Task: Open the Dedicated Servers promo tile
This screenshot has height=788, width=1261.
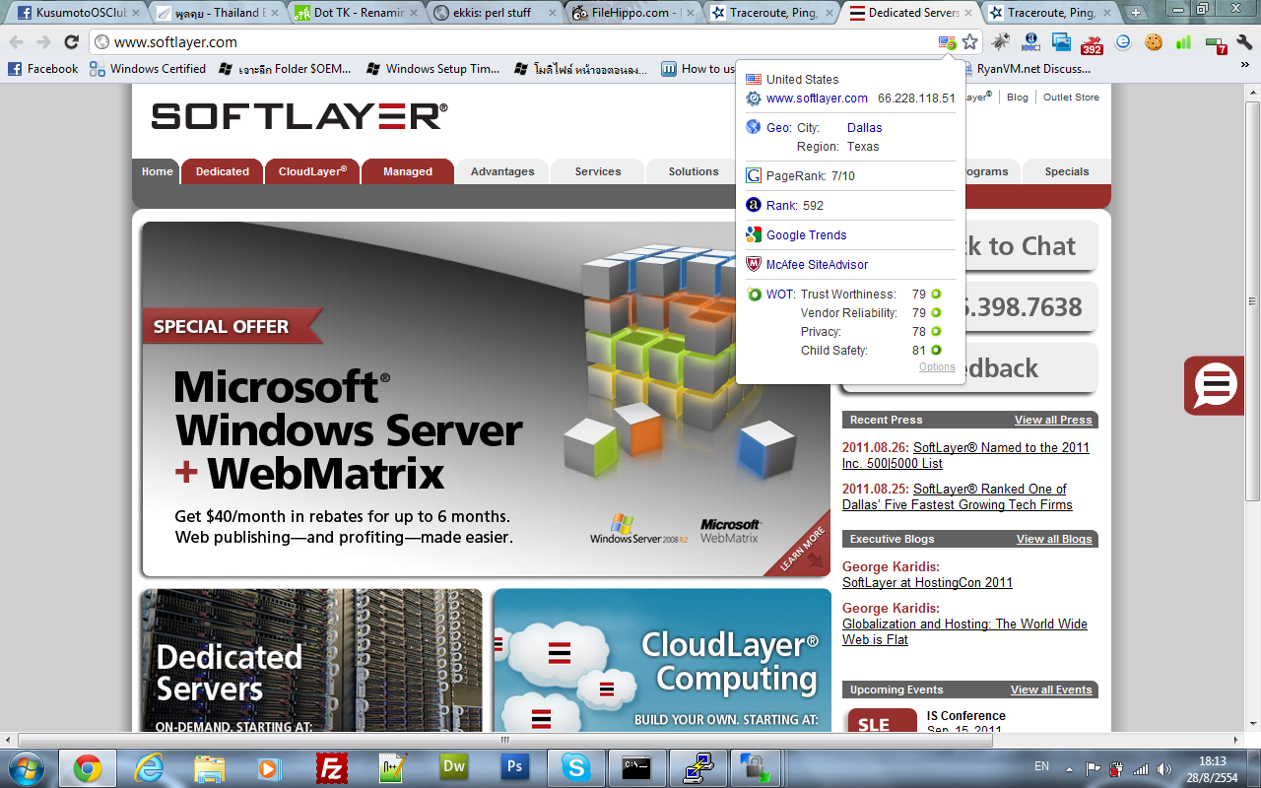Action: pyautogui.click(x=311, y=660)
